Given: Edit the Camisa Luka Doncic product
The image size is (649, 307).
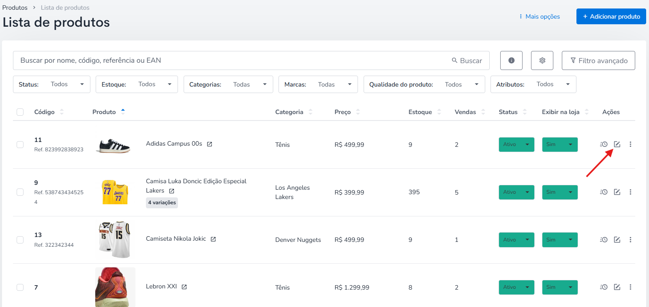Looking at the screenshot, I should (617, 192).
